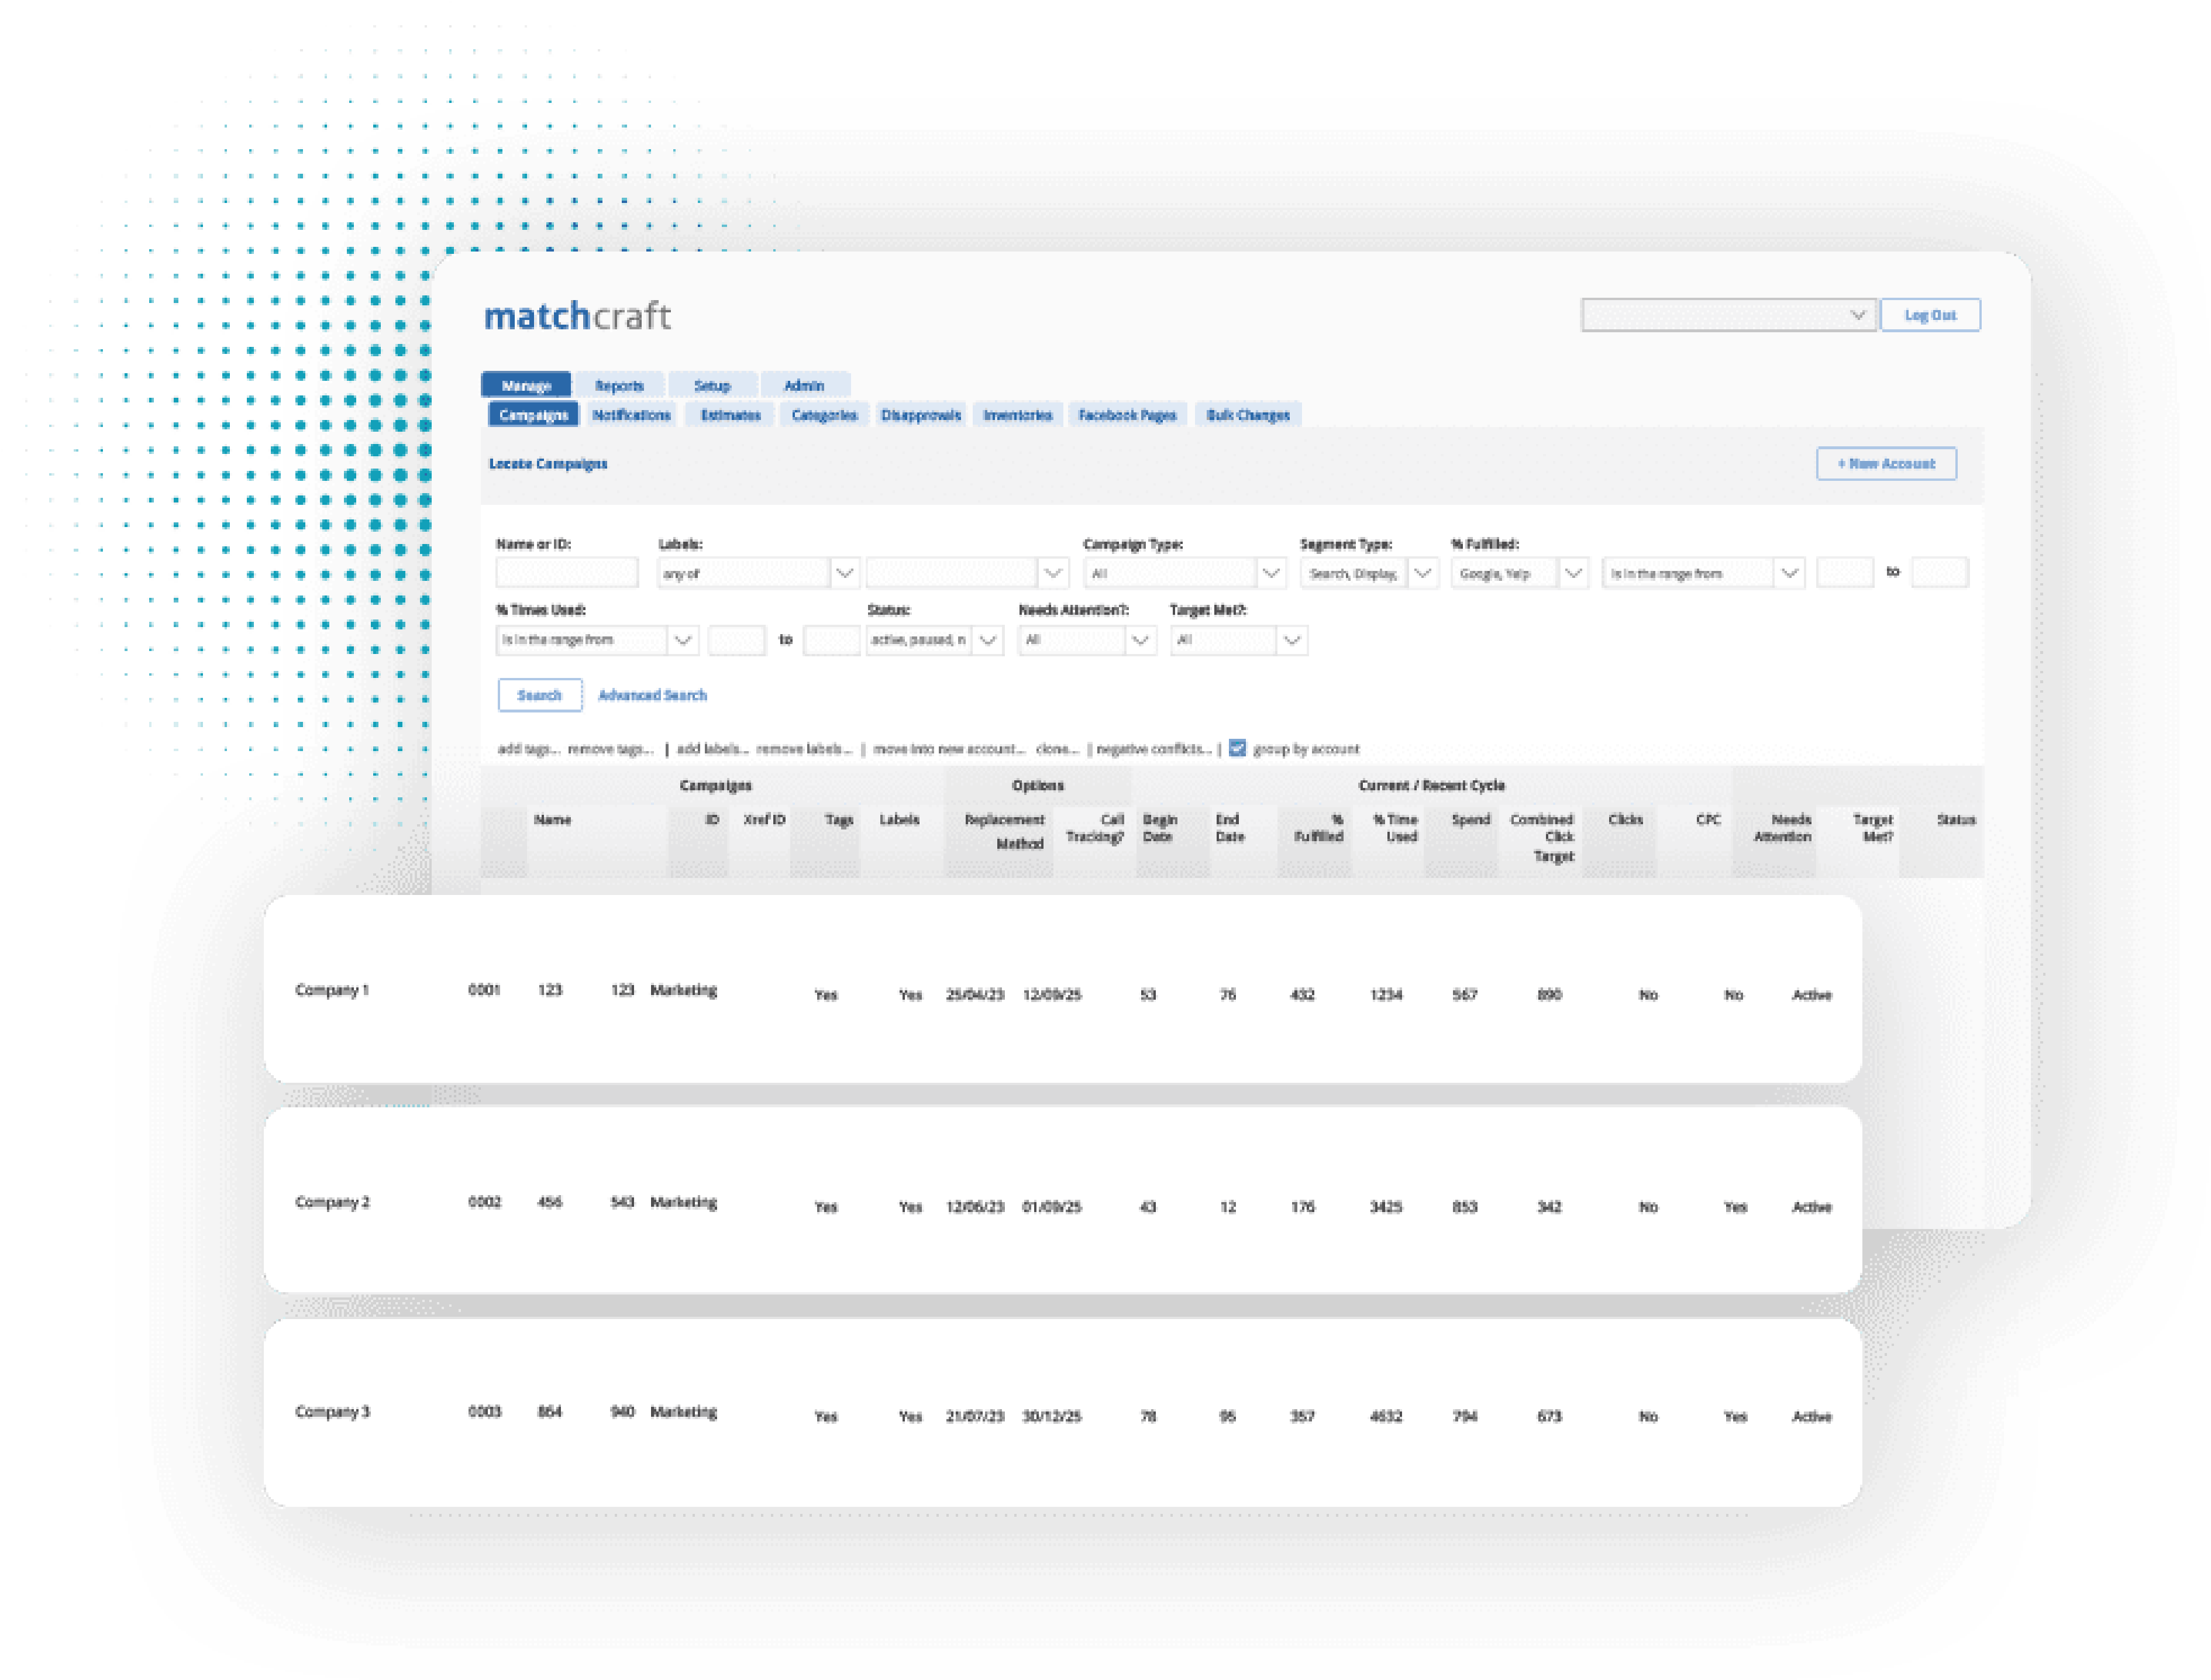The image size is (2211, 1680).
Task: Open the Facebook Pages sub-tab
Action: tap(1127, 415)
